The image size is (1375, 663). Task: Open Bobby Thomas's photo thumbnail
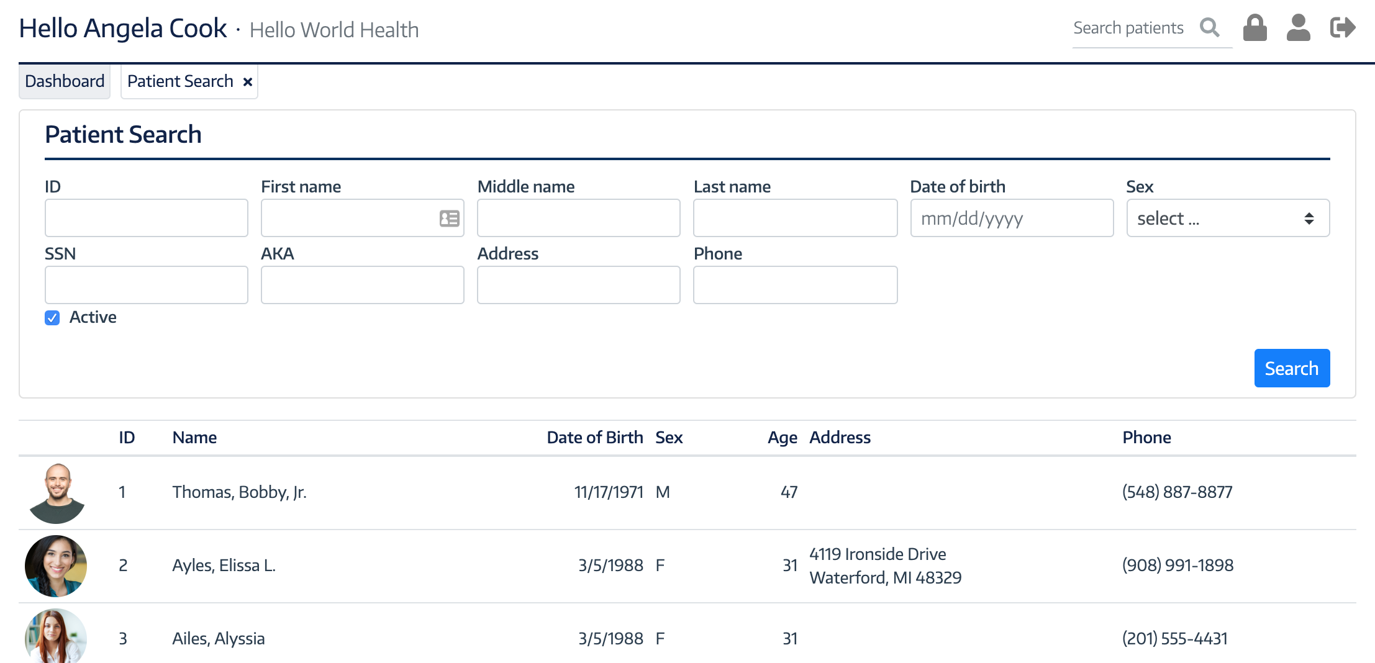[x=57, y=493]
